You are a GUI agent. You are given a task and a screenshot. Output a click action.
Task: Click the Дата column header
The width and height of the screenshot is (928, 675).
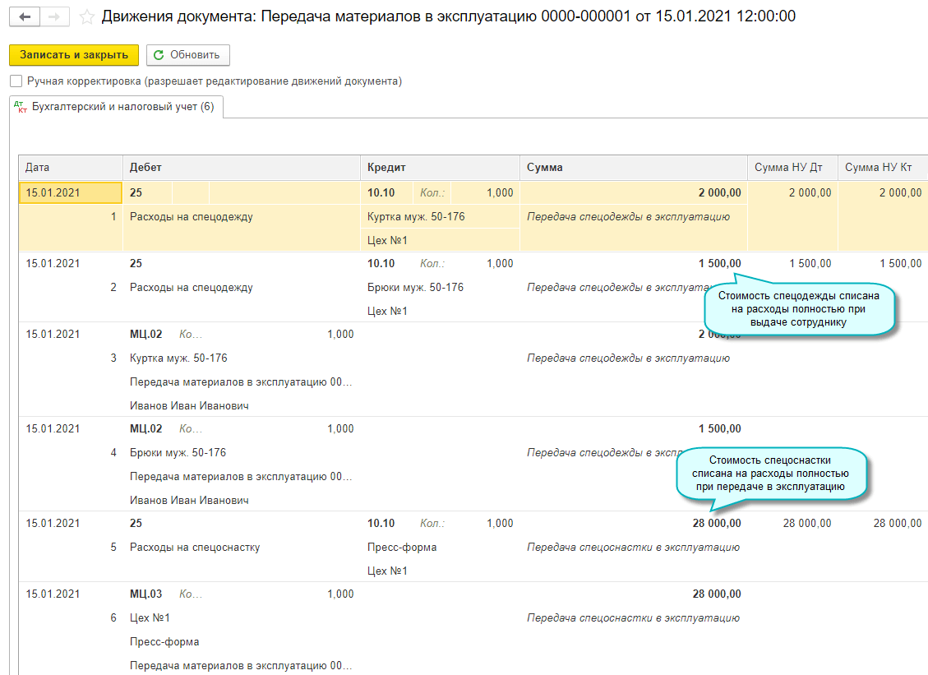pyautogui.click(x=70, y=168)
